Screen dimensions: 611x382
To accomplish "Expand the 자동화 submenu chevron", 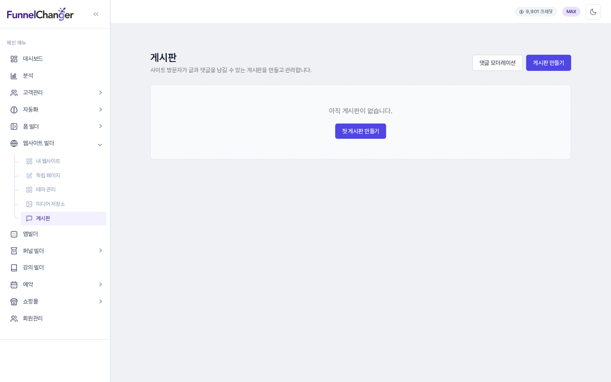I will tap(101, 110).
